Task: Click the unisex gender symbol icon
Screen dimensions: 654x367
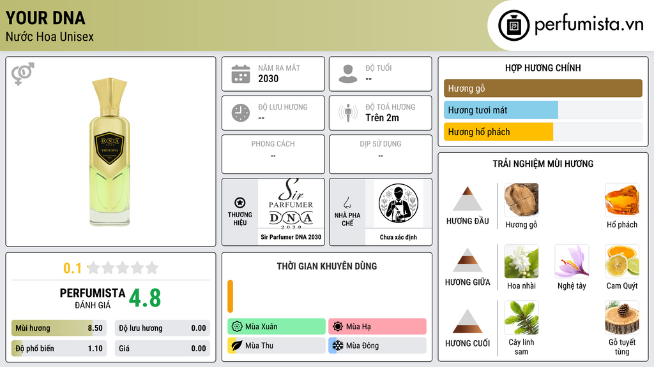Action: pyautogui.click(x=22, y=74)
